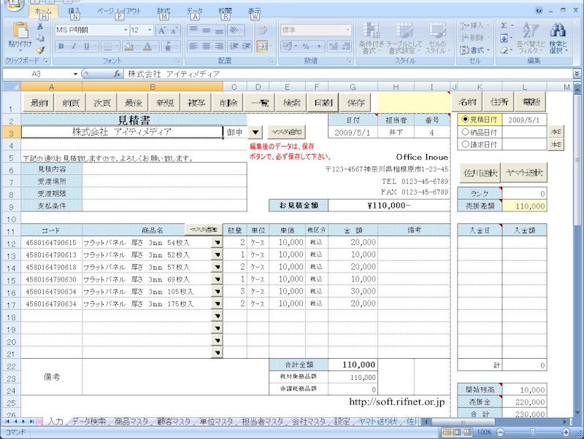Open the データ ribbon tab

click(194, 12)
